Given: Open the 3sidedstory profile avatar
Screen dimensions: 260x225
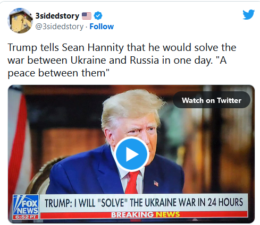Looking at the screenshot, I should (20, 21).
